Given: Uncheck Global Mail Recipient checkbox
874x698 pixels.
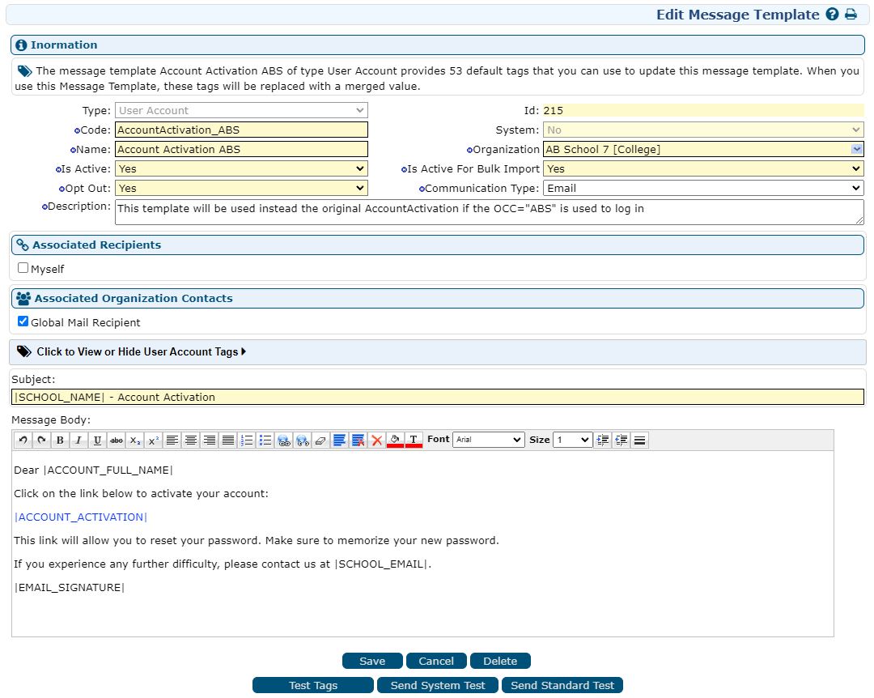Looking at the screenshot, I should point(23,321).
